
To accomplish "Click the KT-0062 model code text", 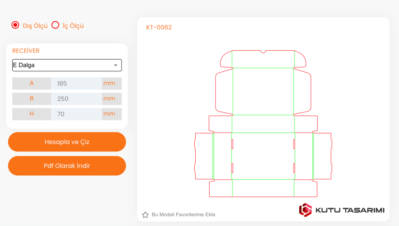I will (159, 27).
